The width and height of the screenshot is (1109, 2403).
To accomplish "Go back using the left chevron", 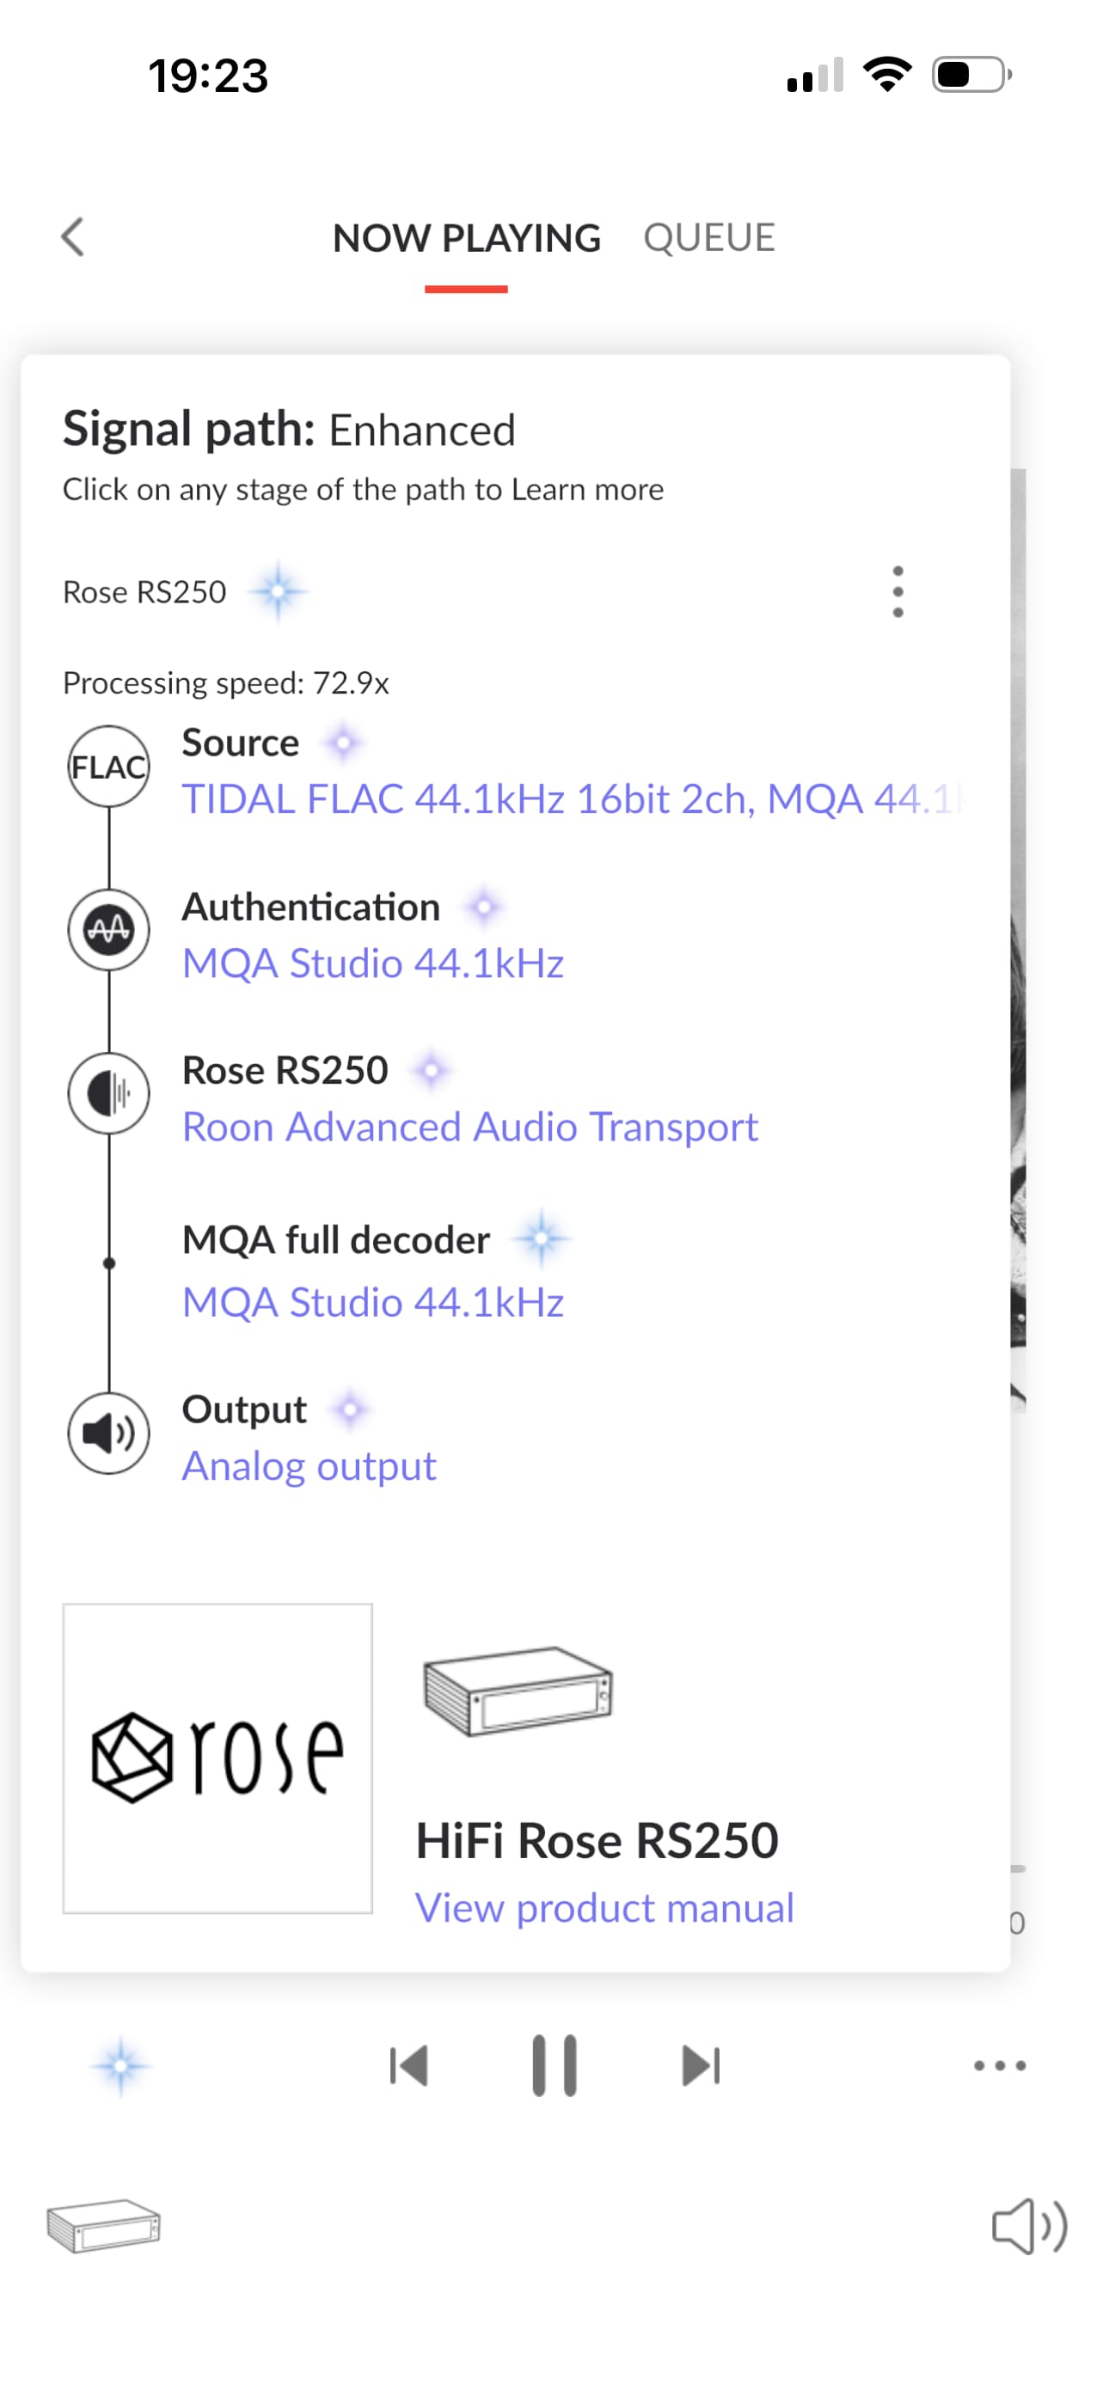I will click(73, 237).
